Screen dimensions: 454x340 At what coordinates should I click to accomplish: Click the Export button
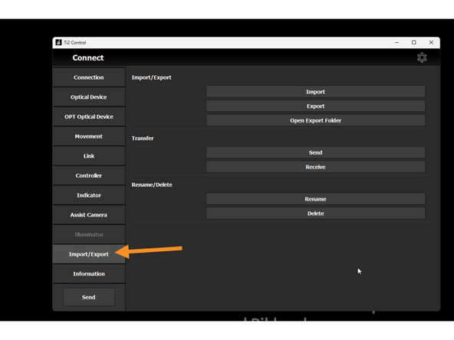pos(316,106)
